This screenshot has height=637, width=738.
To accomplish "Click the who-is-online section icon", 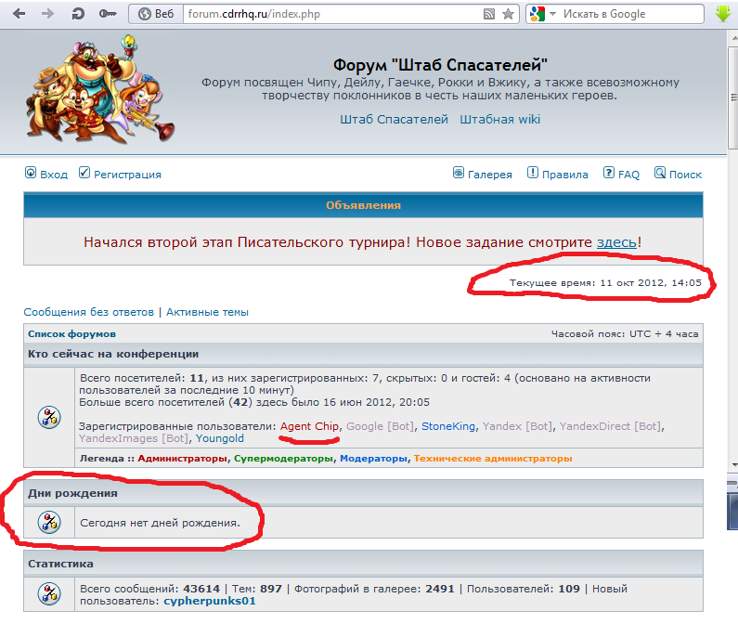I will coord(49,417).
